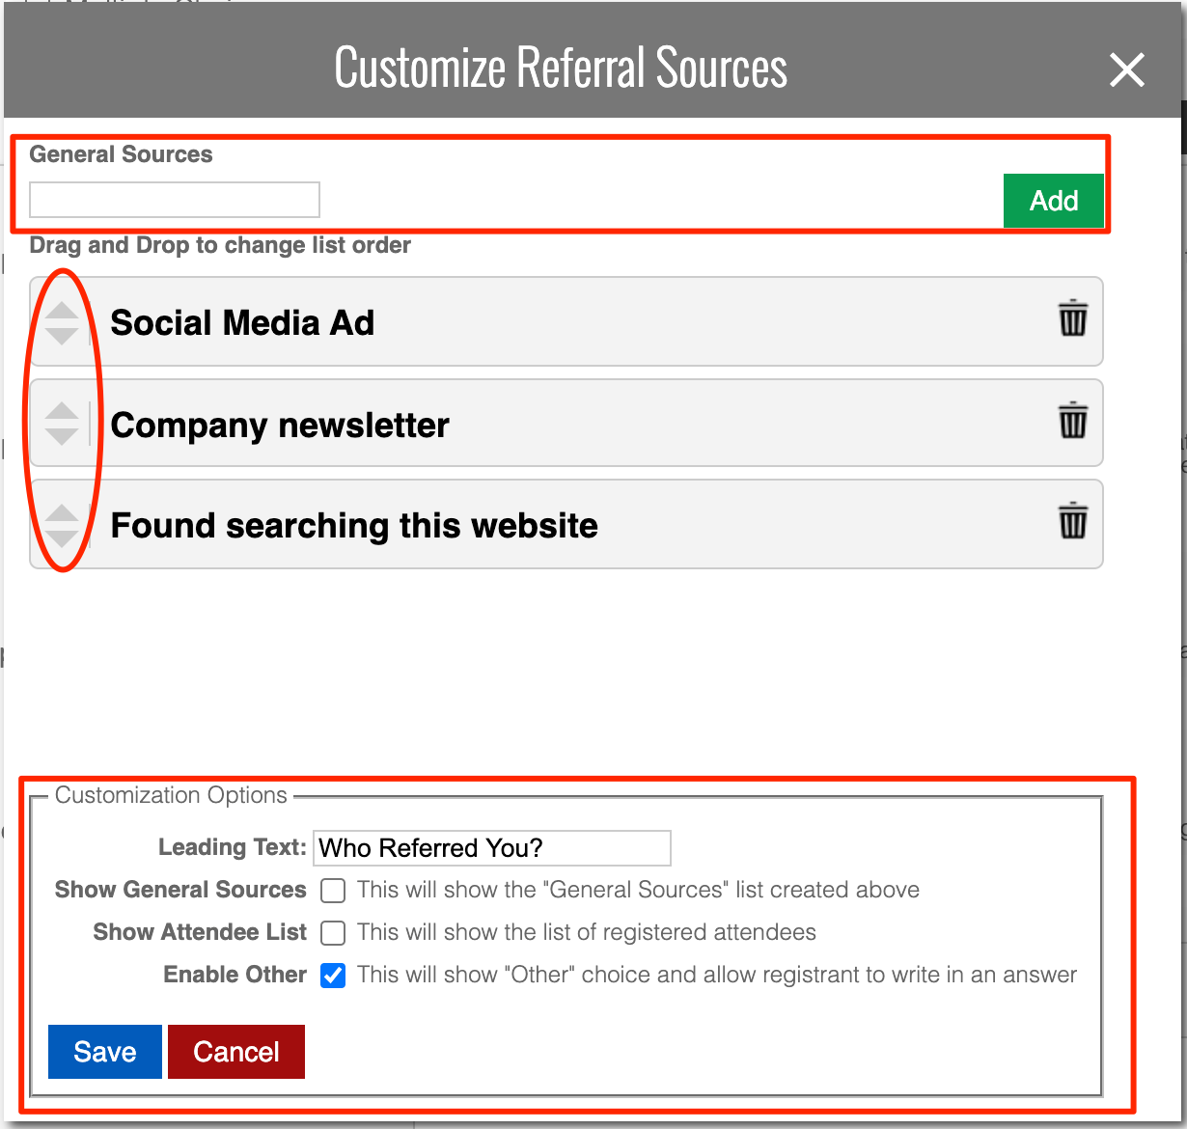1187x1129 pixels.
Task: Click the General Sources list description text
Action: pos(638,890)
